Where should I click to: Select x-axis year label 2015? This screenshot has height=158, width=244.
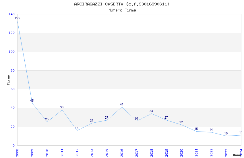(x=107, y=153)
